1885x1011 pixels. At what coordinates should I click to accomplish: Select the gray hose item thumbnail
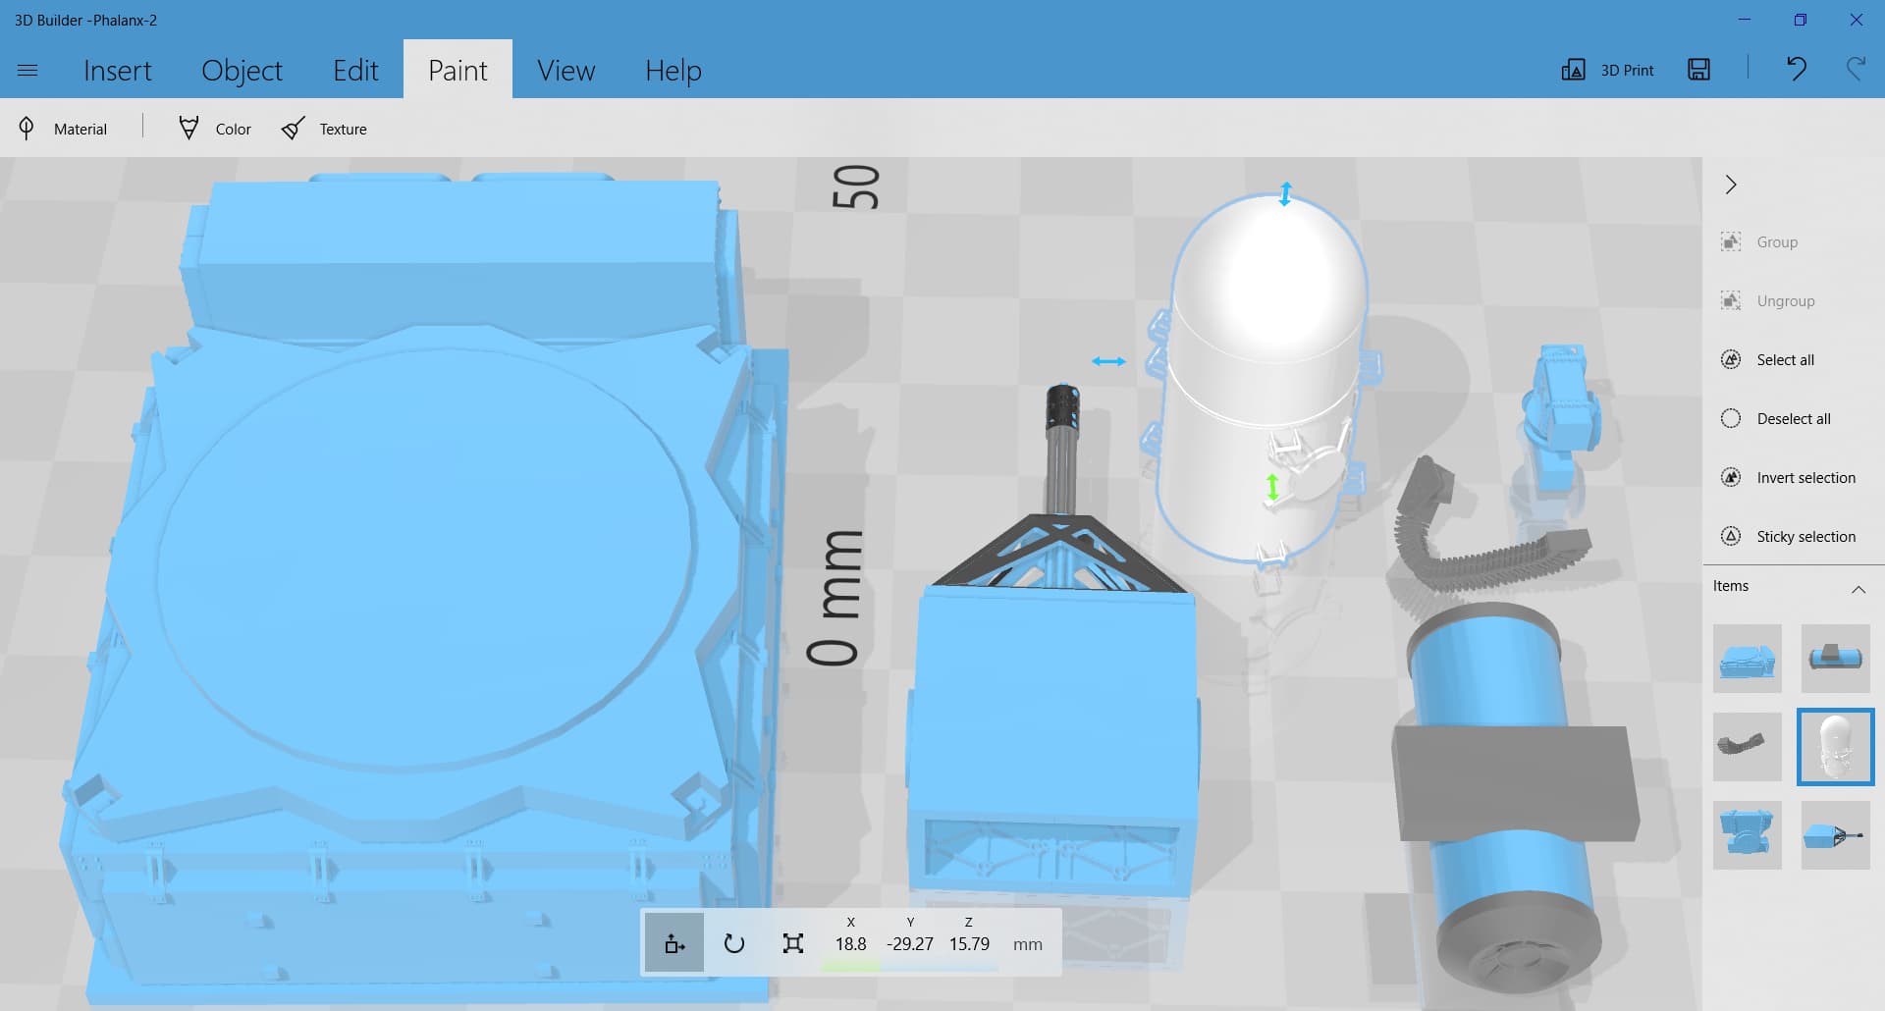click(x=1747, y=747)
